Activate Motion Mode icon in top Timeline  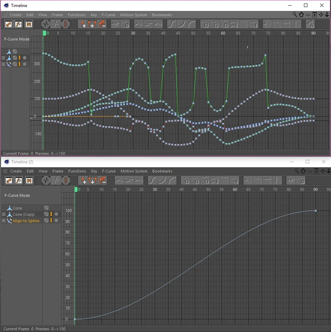coord(29,24)
